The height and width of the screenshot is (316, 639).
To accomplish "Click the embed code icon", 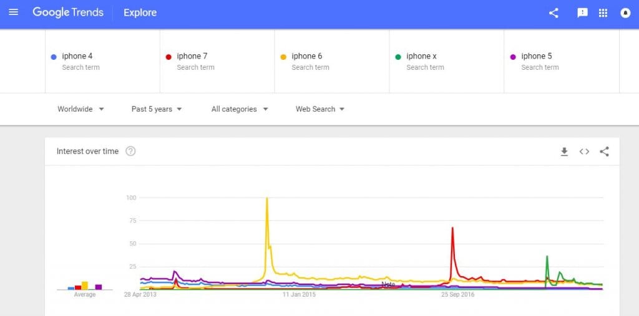I will [x=584, y=151].
